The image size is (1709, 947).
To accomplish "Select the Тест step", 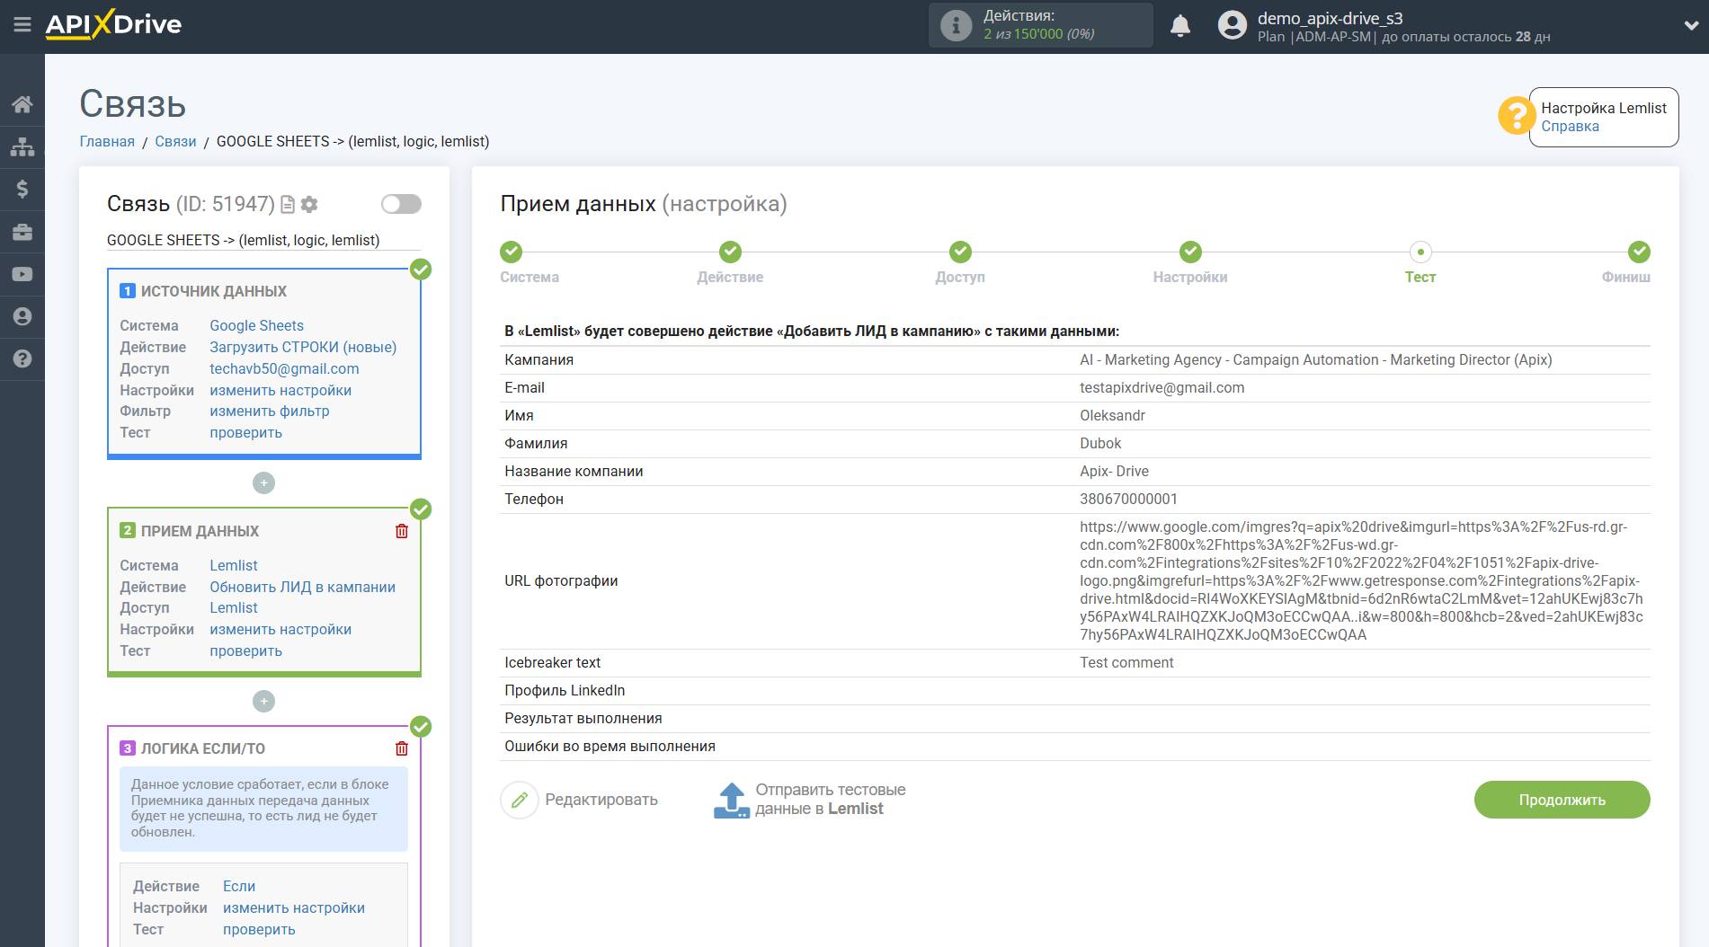I will click(1420, 252).
